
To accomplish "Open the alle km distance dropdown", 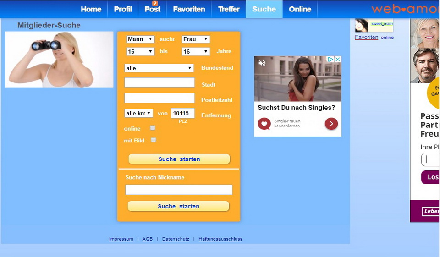I will 138,113.
